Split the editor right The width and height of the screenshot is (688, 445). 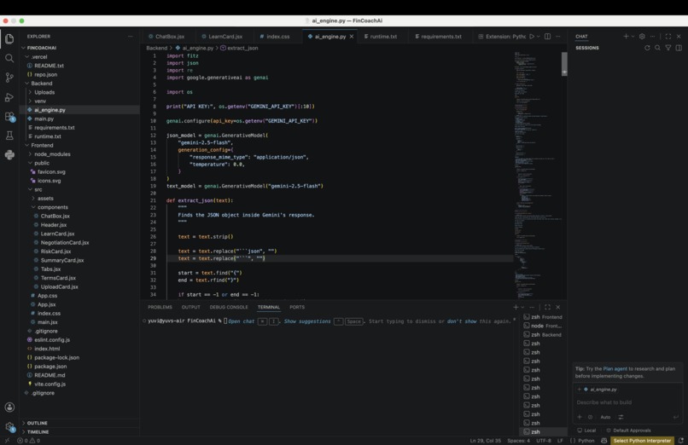click(548, 37)
